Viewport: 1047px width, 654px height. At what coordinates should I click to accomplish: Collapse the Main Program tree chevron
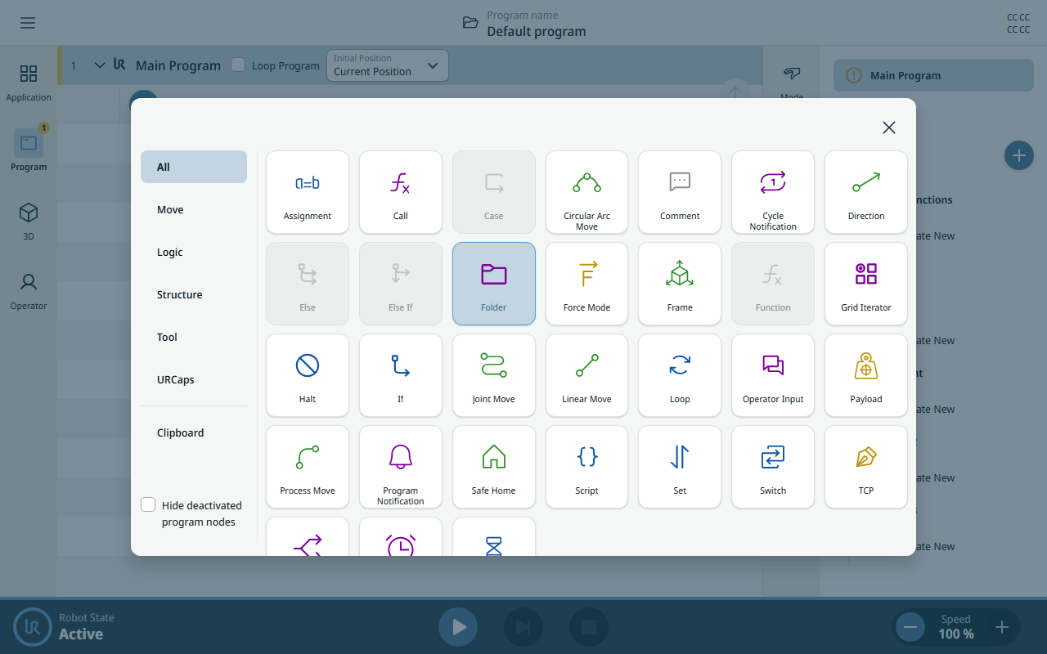point(100,65)
